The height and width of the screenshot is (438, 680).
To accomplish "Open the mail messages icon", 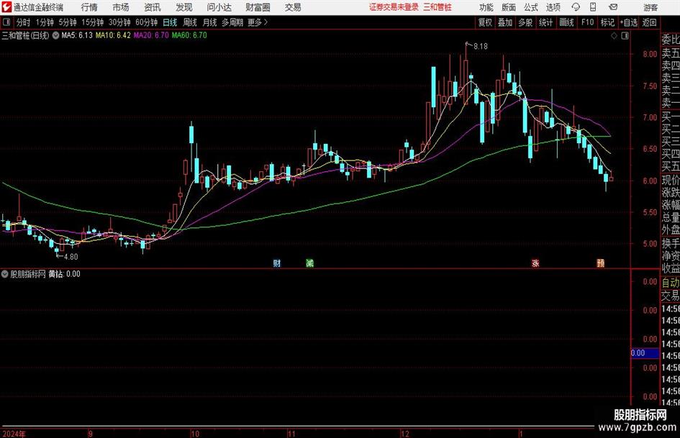I will pos(613,7).
